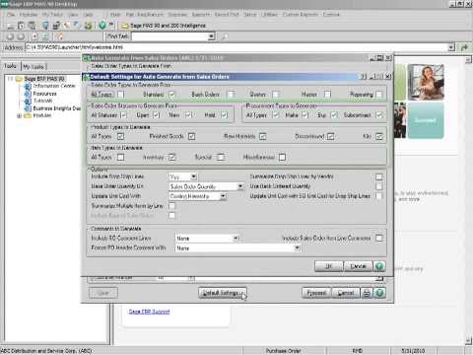473x355 pixels.
Task: Open the File menu
Action: [x=11, y=15]
